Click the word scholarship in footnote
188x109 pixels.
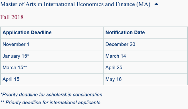[x=59, y=95]
